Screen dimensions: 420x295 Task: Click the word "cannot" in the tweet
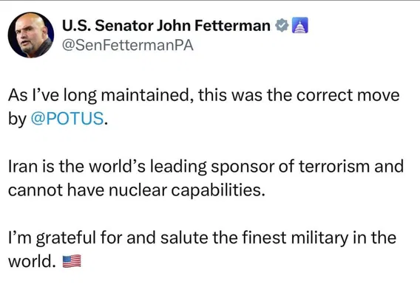pyautogui.click(x=35, y=190)
